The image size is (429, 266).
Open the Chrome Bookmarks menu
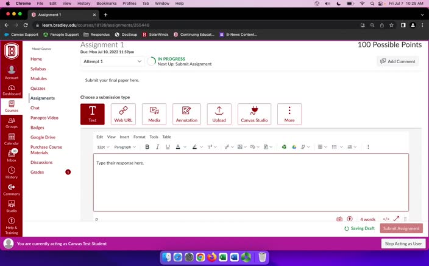[107, 4]
